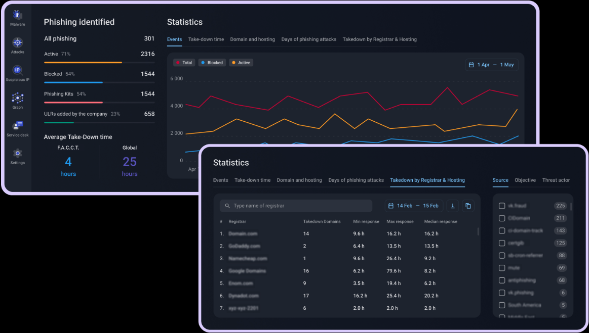Switch to Take-down time tab in top panel

tap(206, 39)
